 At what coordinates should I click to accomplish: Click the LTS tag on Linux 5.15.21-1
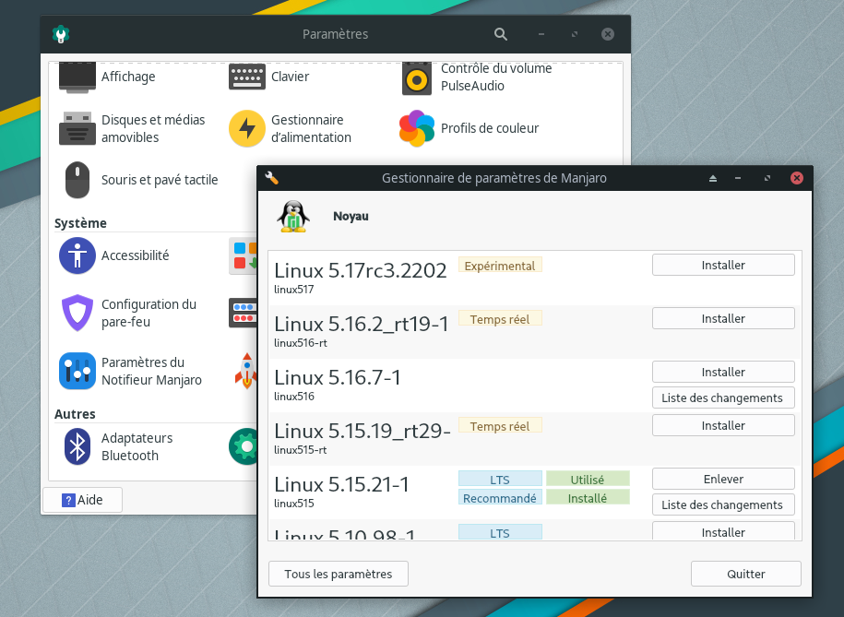point(500,480)
